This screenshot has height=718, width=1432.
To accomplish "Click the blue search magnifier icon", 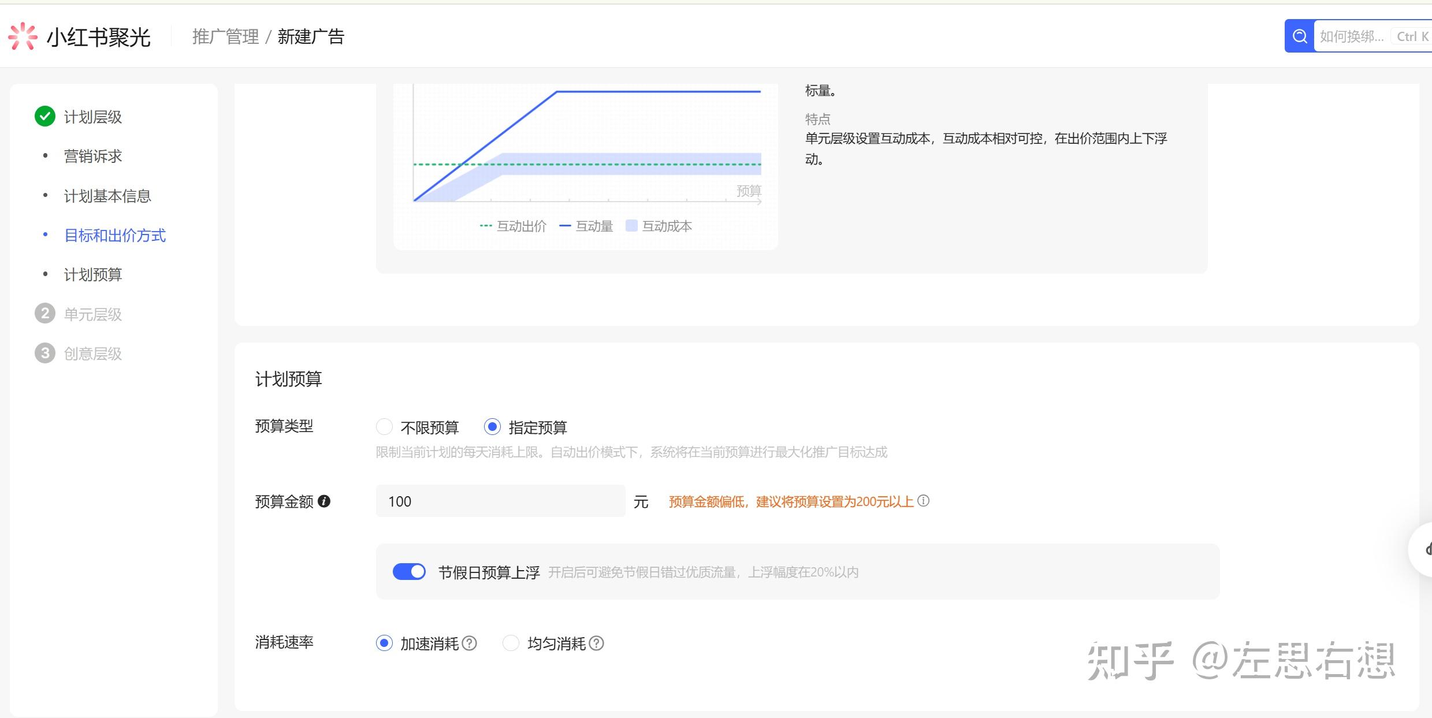I will tap(1300, 36).
